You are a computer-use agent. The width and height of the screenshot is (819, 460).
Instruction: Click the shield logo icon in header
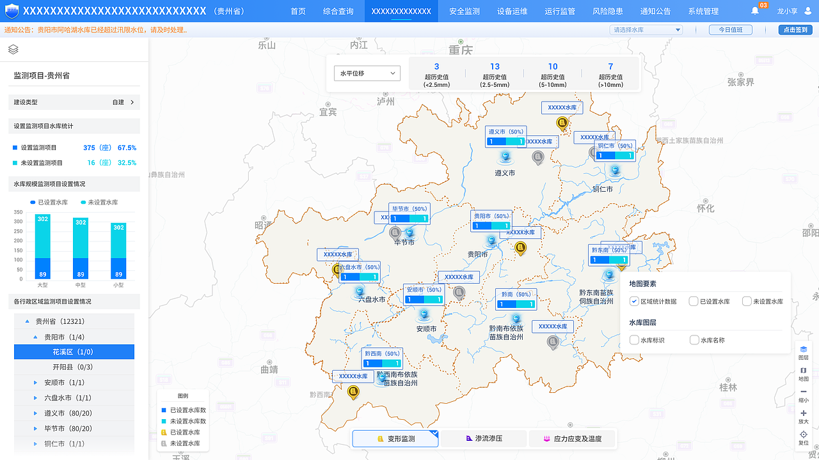(12, 11)
